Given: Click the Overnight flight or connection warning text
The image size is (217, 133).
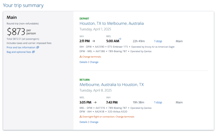Looking at the screenshot, I should 98,117.
